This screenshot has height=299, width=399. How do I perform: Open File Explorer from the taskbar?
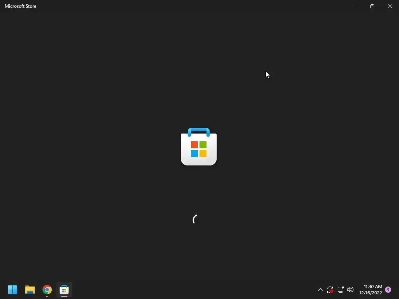(x=30, y=290)
